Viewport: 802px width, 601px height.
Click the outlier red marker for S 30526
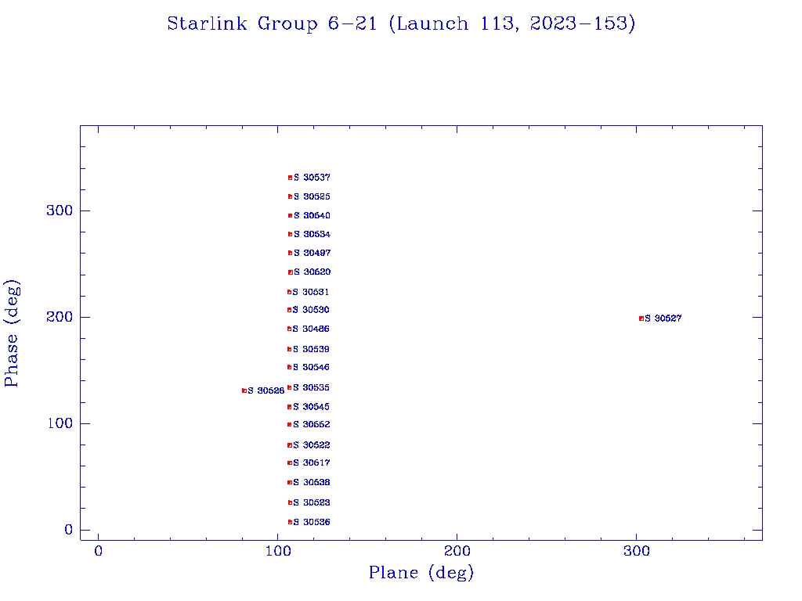[244, 391]
